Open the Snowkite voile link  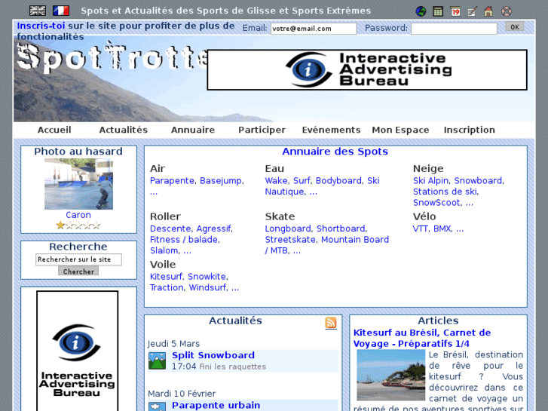coord(207,276)
